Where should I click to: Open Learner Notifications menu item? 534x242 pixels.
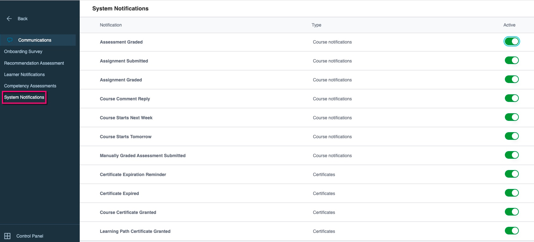pyautogui.click(x=24, y=74)
